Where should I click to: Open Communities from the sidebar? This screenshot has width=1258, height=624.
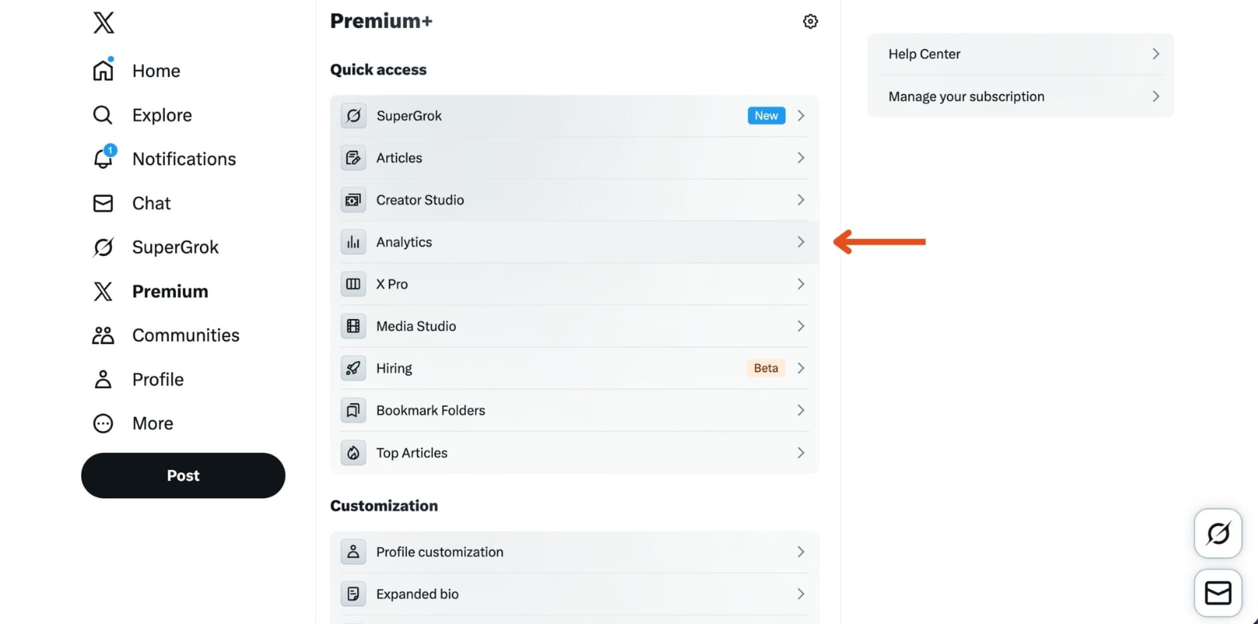[x=186, y=335]
